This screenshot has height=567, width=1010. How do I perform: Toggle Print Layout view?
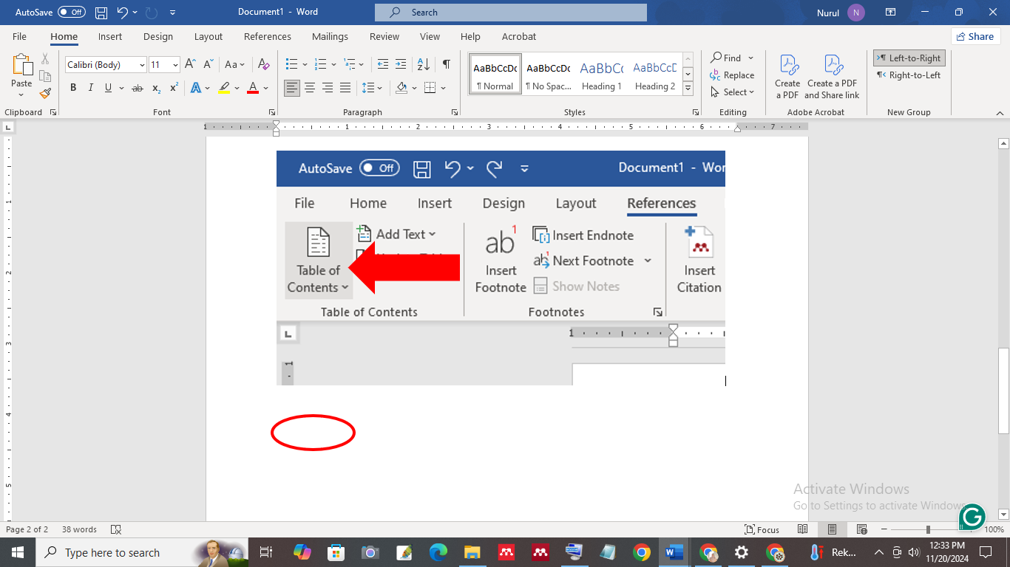(832, 529)
